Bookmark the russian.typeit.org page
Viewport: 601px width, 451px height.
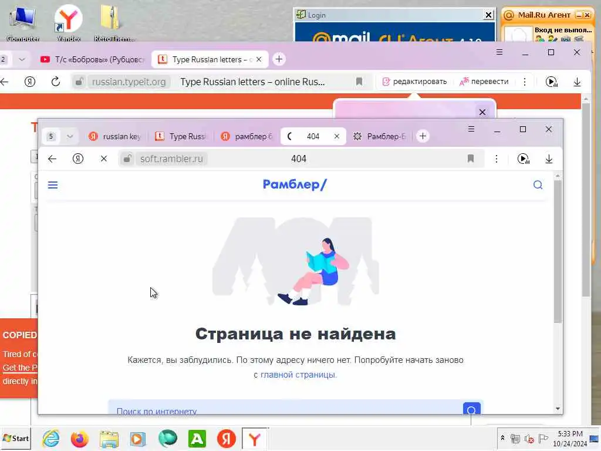[359, 82]
